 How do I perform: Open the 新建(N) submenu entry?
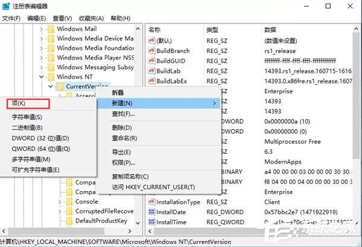[x=158, y=103]
